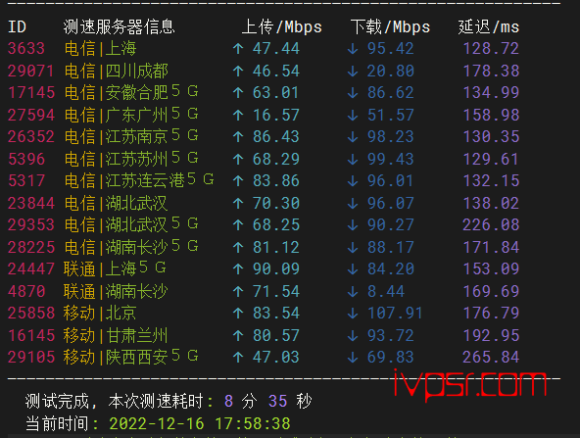This screenshot has width=580, height=438.
Task: Select server ID 4870
Action: [26, 291]
